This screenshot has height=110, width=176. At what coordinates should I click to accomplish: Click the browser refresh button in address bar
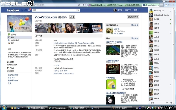[x=83, y=5]
